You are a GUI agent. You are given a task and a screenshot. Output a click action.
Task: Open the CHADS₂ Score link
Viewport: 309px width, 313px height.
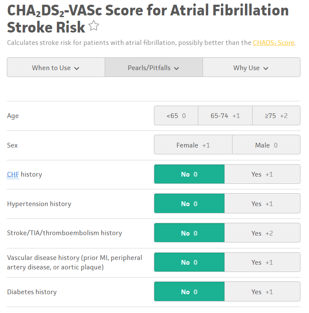tap(274, 43)
